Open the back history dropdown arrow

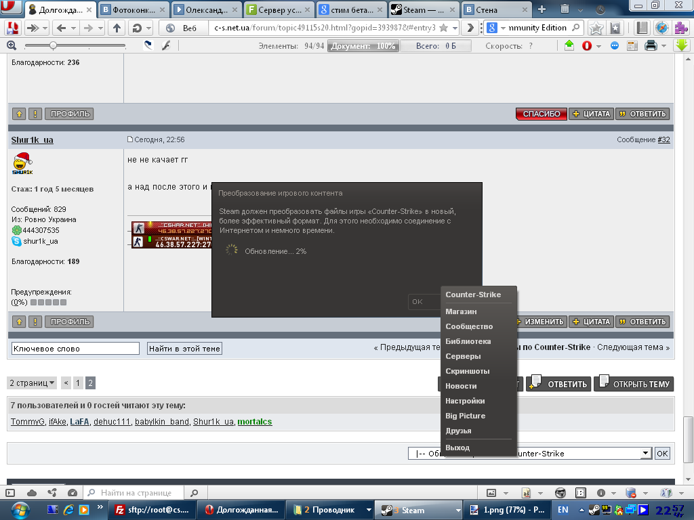73,28
